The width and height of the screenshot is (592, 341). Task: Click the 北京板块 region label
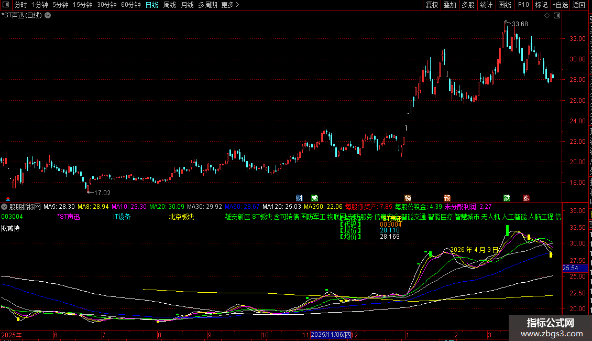(x=181, y=217)
